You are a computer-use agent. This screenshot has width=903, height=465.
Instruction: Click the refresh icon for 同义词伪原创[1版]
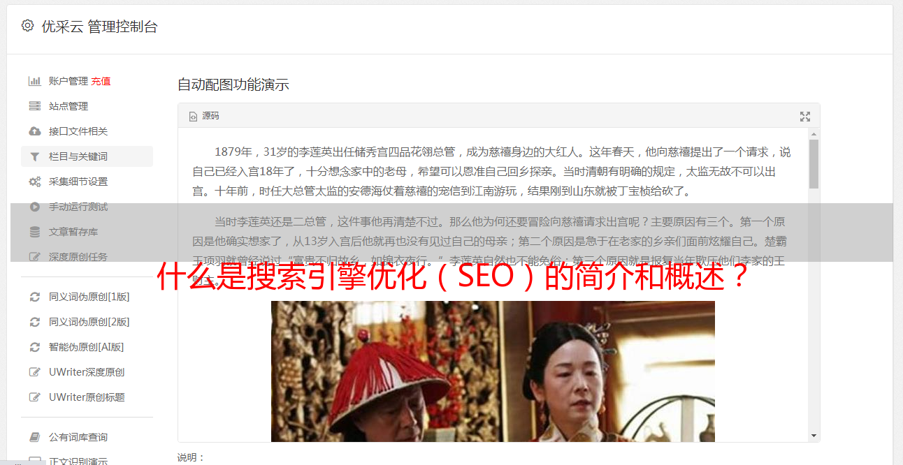[34, 297]
